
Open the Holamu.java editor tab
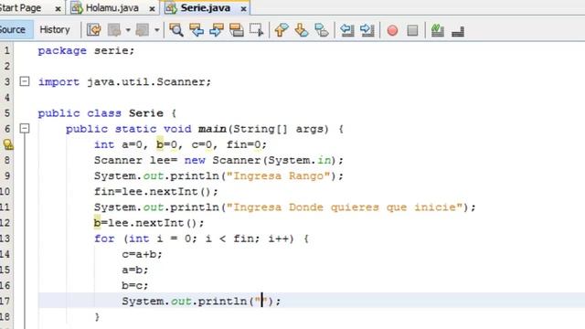112,8
